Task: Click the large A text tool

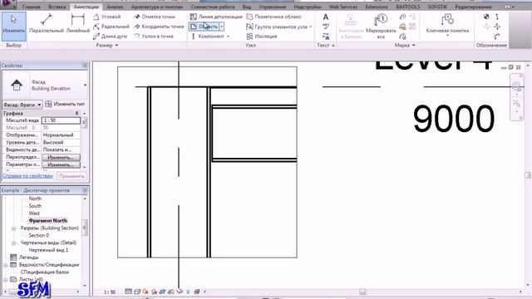Action: tap(326, 17)
